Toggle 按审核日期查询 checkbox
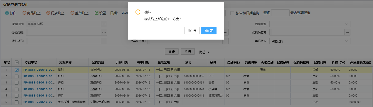Image resolution: width=373 pixels, height=107 pixels. tap(232, 13)
